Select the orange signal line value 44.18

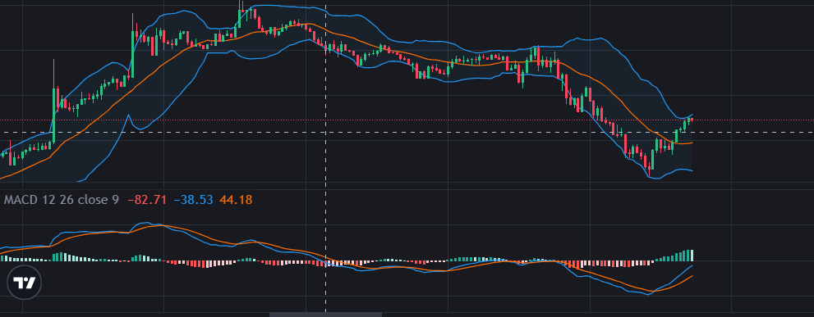click(236, 199)
